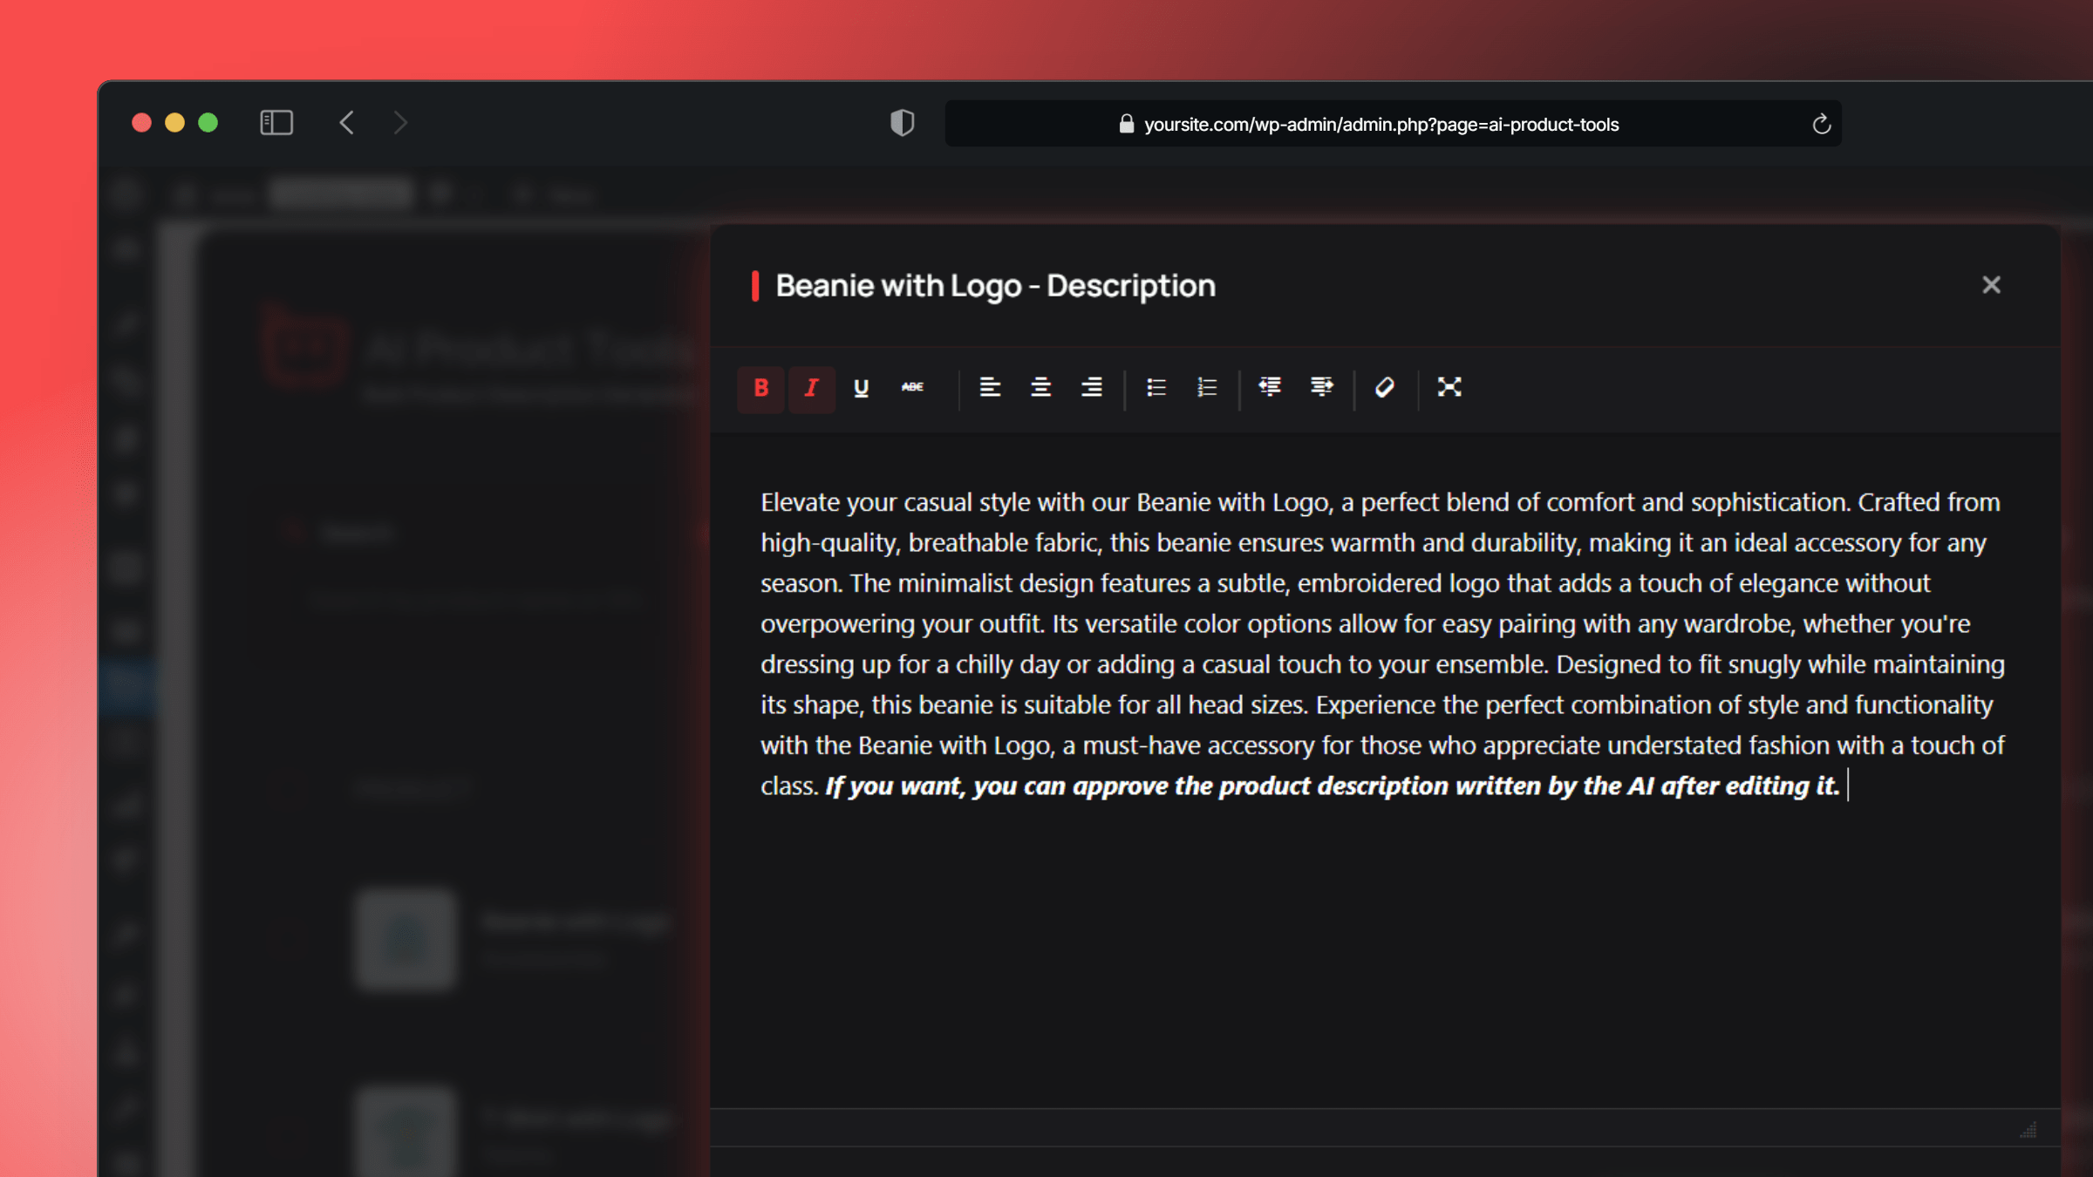Image resolution: width=2093 pixels, height=1177 pixels.
Task: Increase indent of the paragraph
Action: [1322, 386]
